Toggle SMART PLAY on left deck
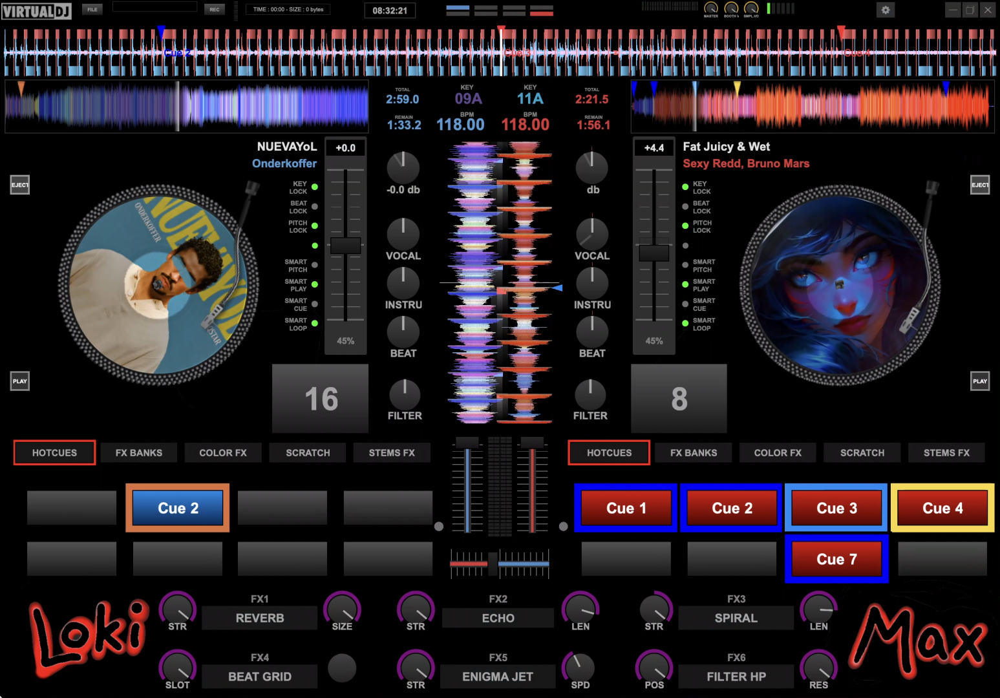Image resolution: width=1000 pixels, height=698 pixels. 315,284
